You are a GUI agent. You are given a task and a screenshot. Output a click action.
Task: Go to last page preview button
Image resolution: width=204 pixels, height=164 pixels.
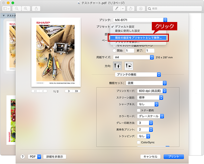point(77,91)
